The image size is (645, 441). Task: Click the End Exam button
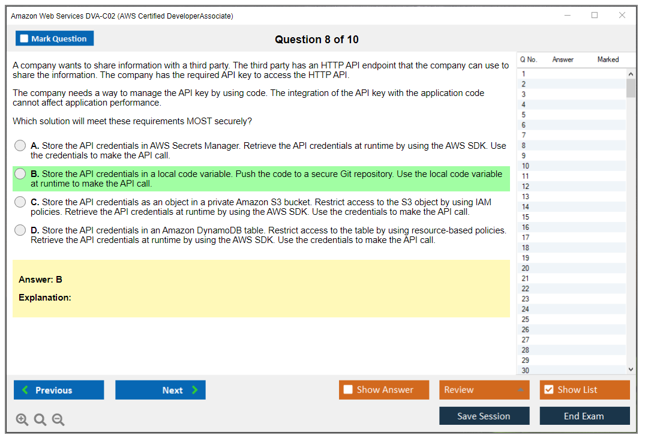click(584, 416)
